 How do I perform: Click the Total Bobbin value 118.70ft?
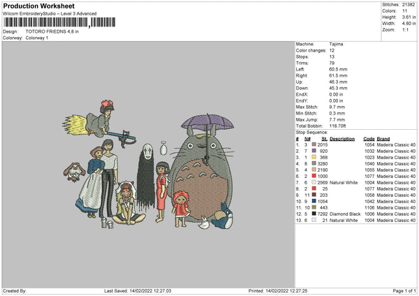pos(337,126)
